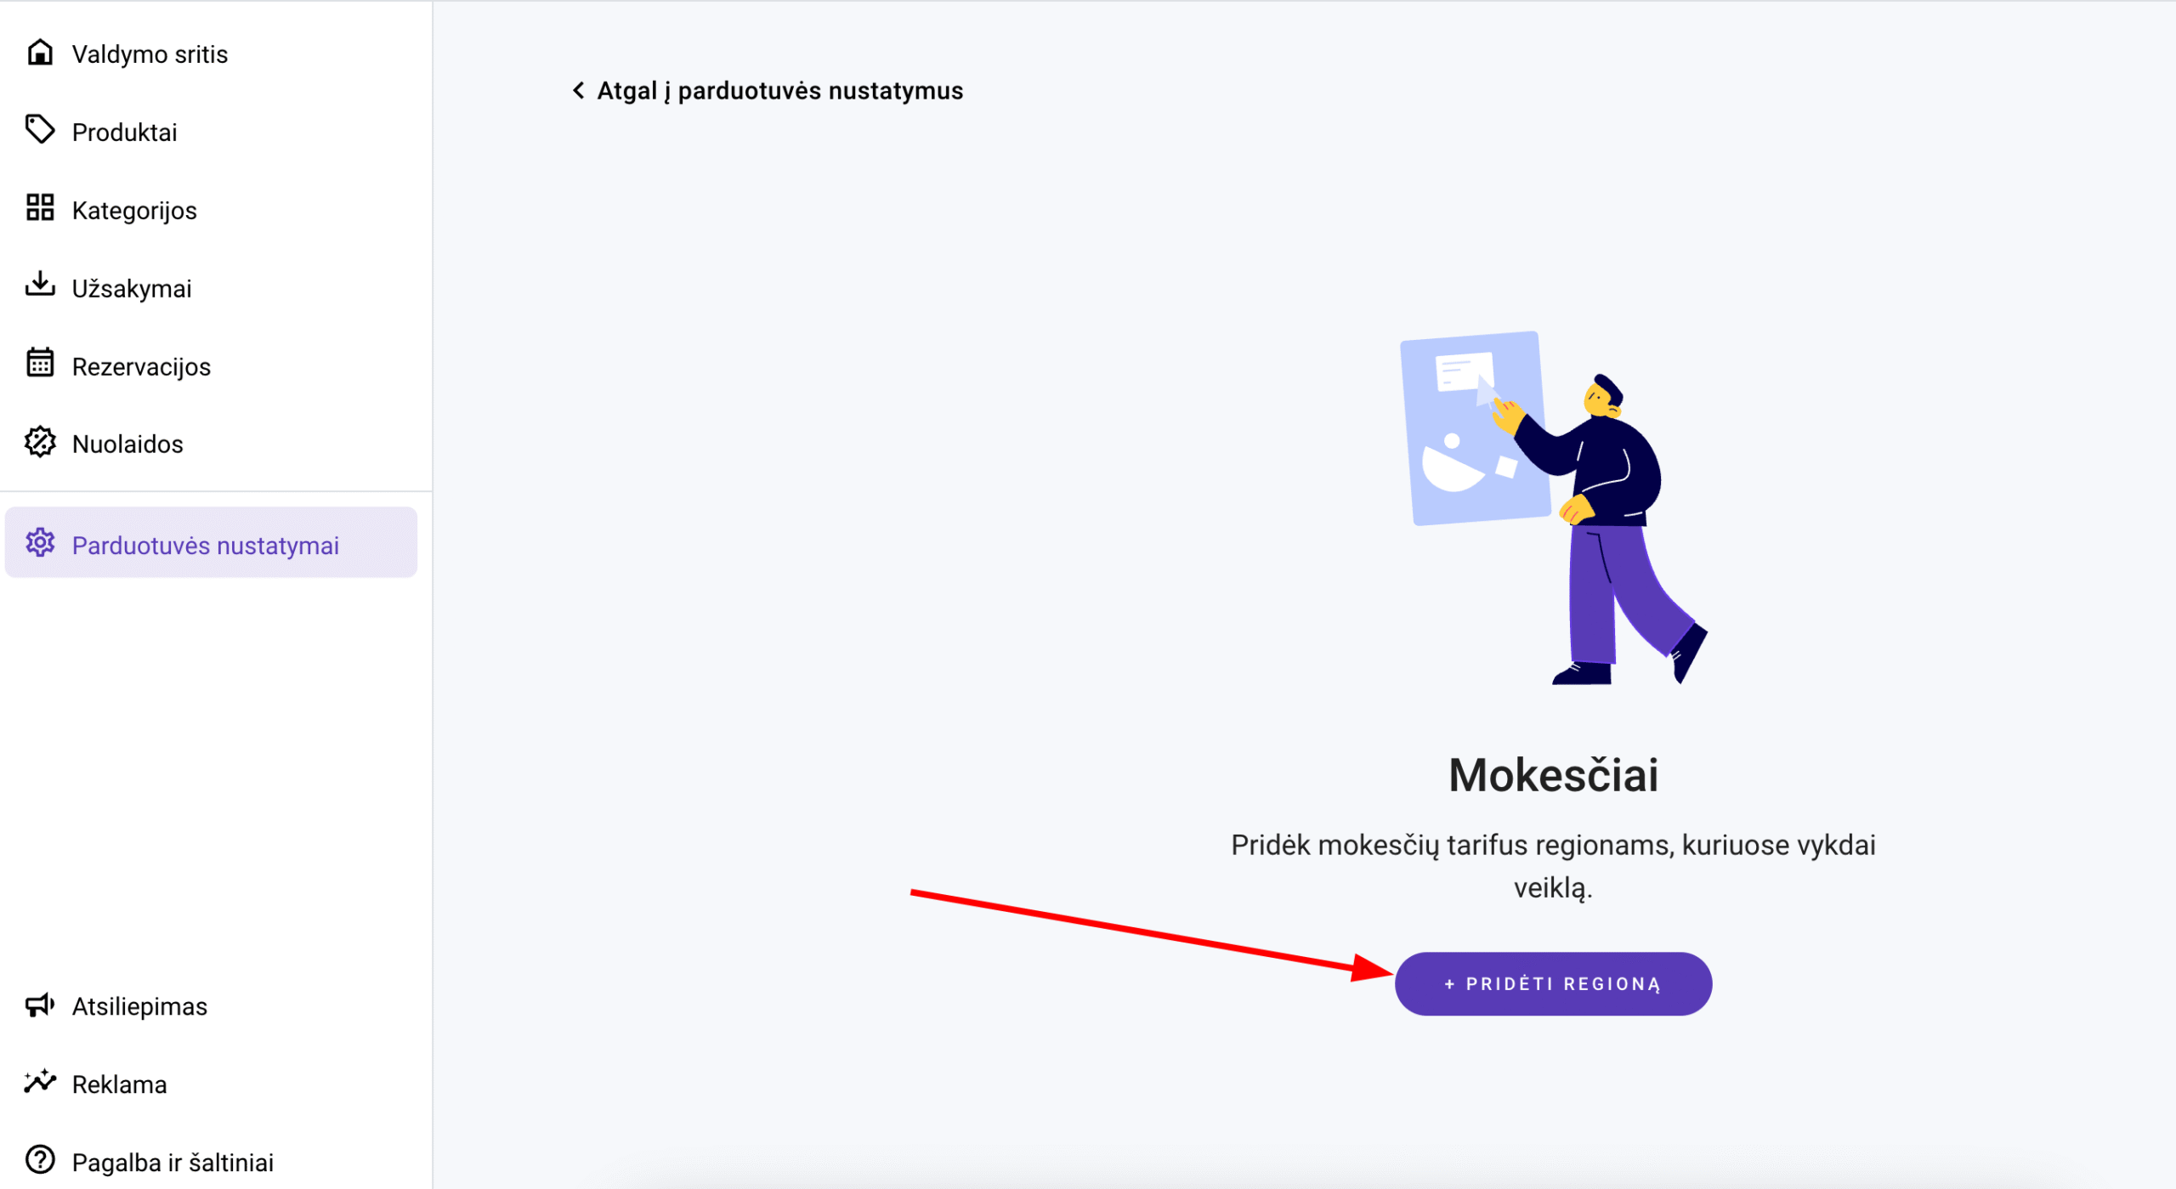Click the back chevron before Atgal link

(x=578, y=90)
